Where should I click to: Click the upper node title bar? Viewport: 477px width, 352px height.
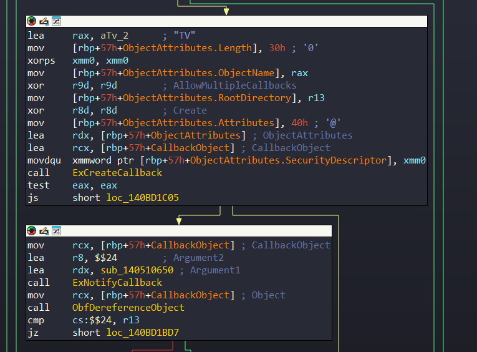tap(226, 21)
